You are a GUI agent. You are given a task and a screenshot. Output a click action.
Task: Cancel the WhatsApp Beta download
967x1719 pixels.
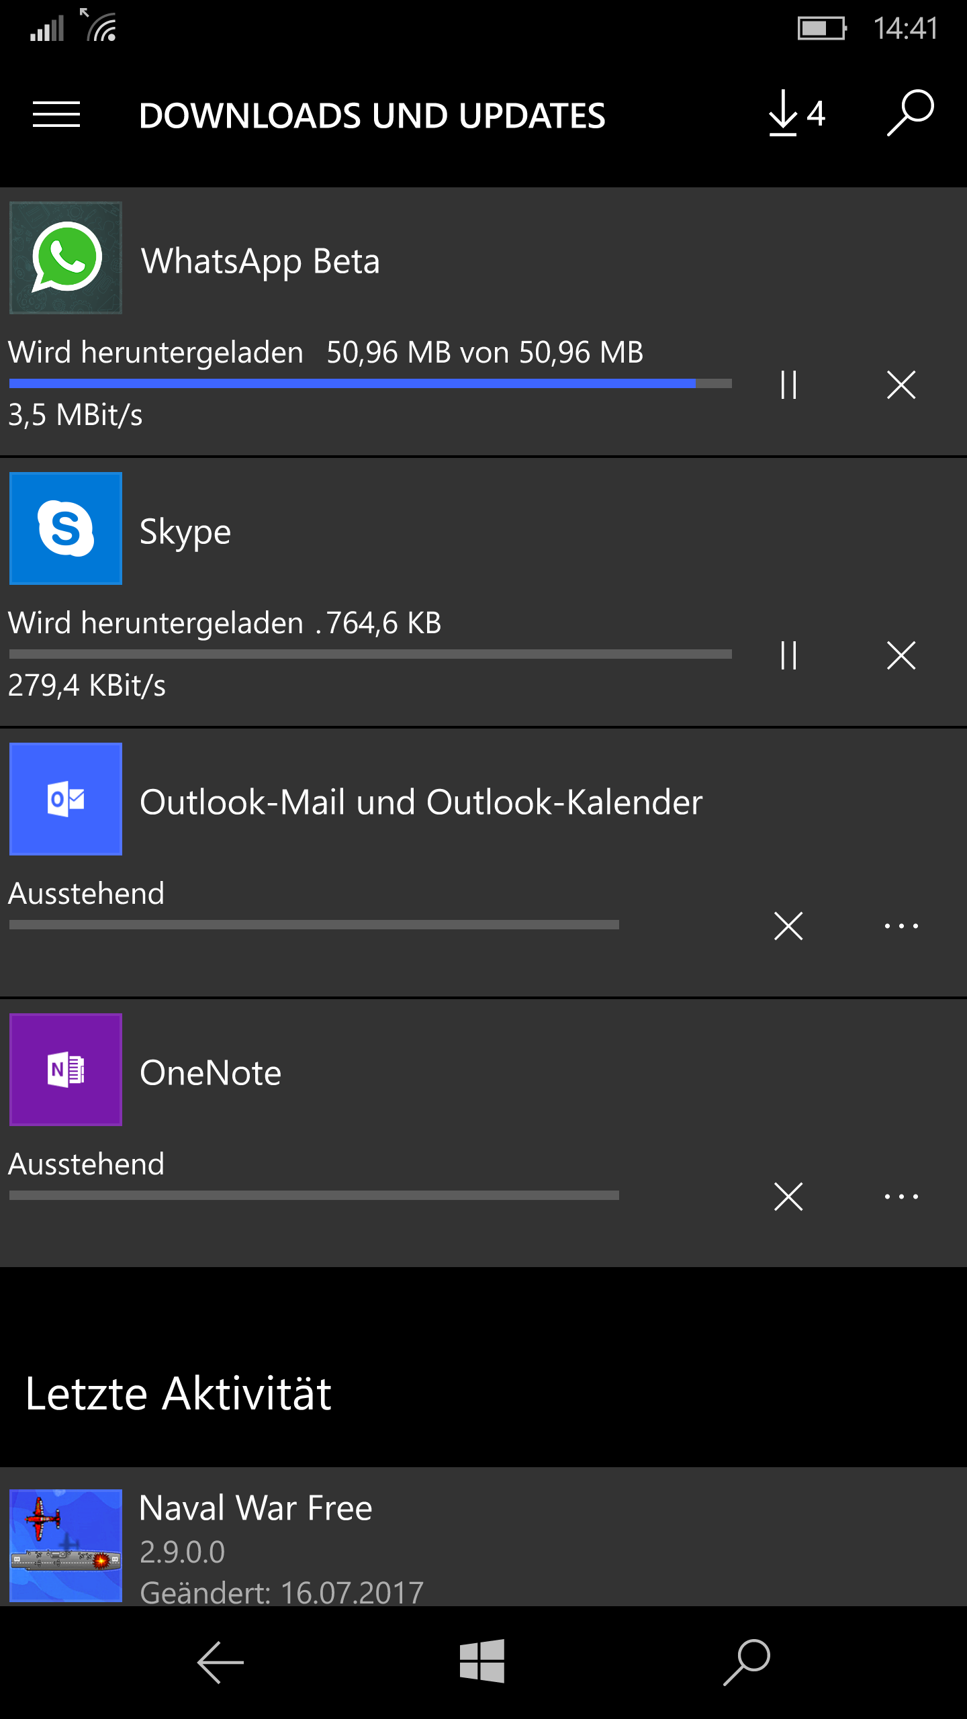(901, 385)
